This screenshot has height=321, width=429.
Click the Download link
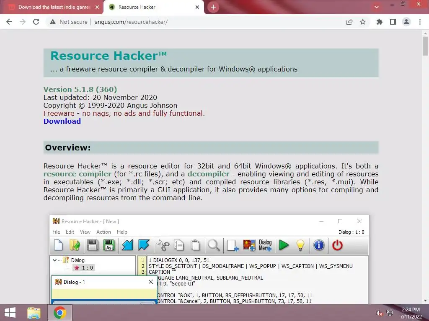[x=62, y=121]
